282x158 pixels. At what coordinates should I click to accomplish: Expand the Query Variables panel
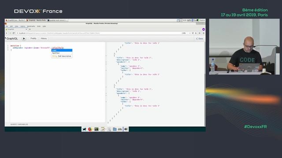[x=19, y=124]
